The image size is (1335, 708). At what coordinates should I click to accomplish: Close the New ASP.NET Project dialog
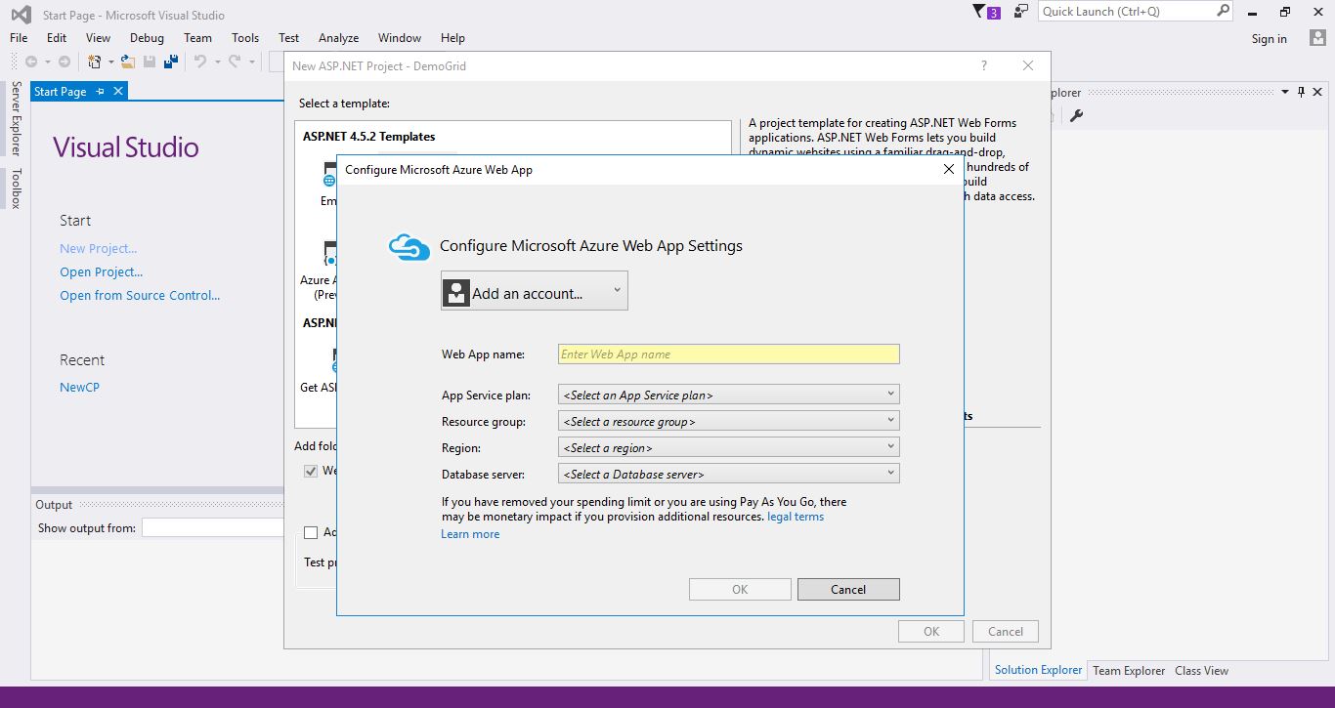tap(1028, 65)
